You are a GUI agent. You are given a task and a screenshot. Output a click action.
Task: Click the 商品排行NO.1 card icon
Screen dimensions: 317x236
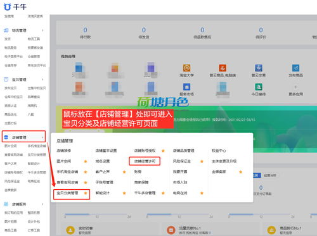[271, 230]
